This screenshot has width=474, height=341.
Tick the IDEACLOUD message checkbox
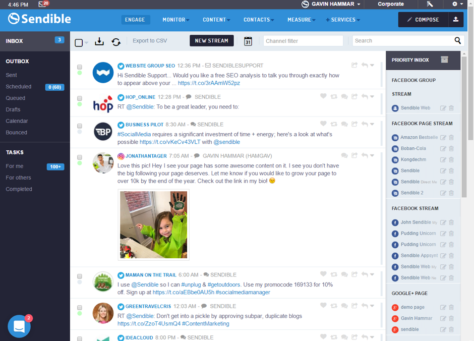click(x=80, y=338)
